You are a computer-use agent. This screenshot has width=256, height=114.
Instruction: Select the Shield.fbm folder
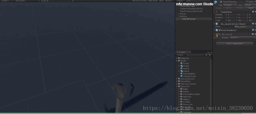184,81
